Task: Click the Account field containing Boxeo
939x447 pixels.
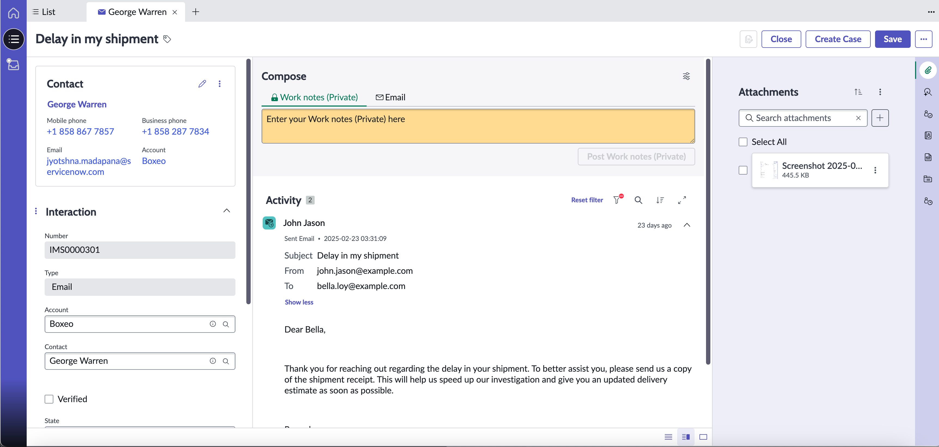Action: tap(140, 324)
